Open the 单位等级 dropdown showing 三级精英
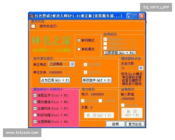Screen dimensions: 175x140 pyautogui.click(x=62, y=64)
